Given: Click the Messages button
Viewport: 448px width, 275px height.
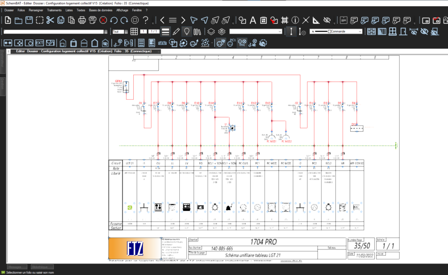Looking at the screenshot, I should (17, 267).
